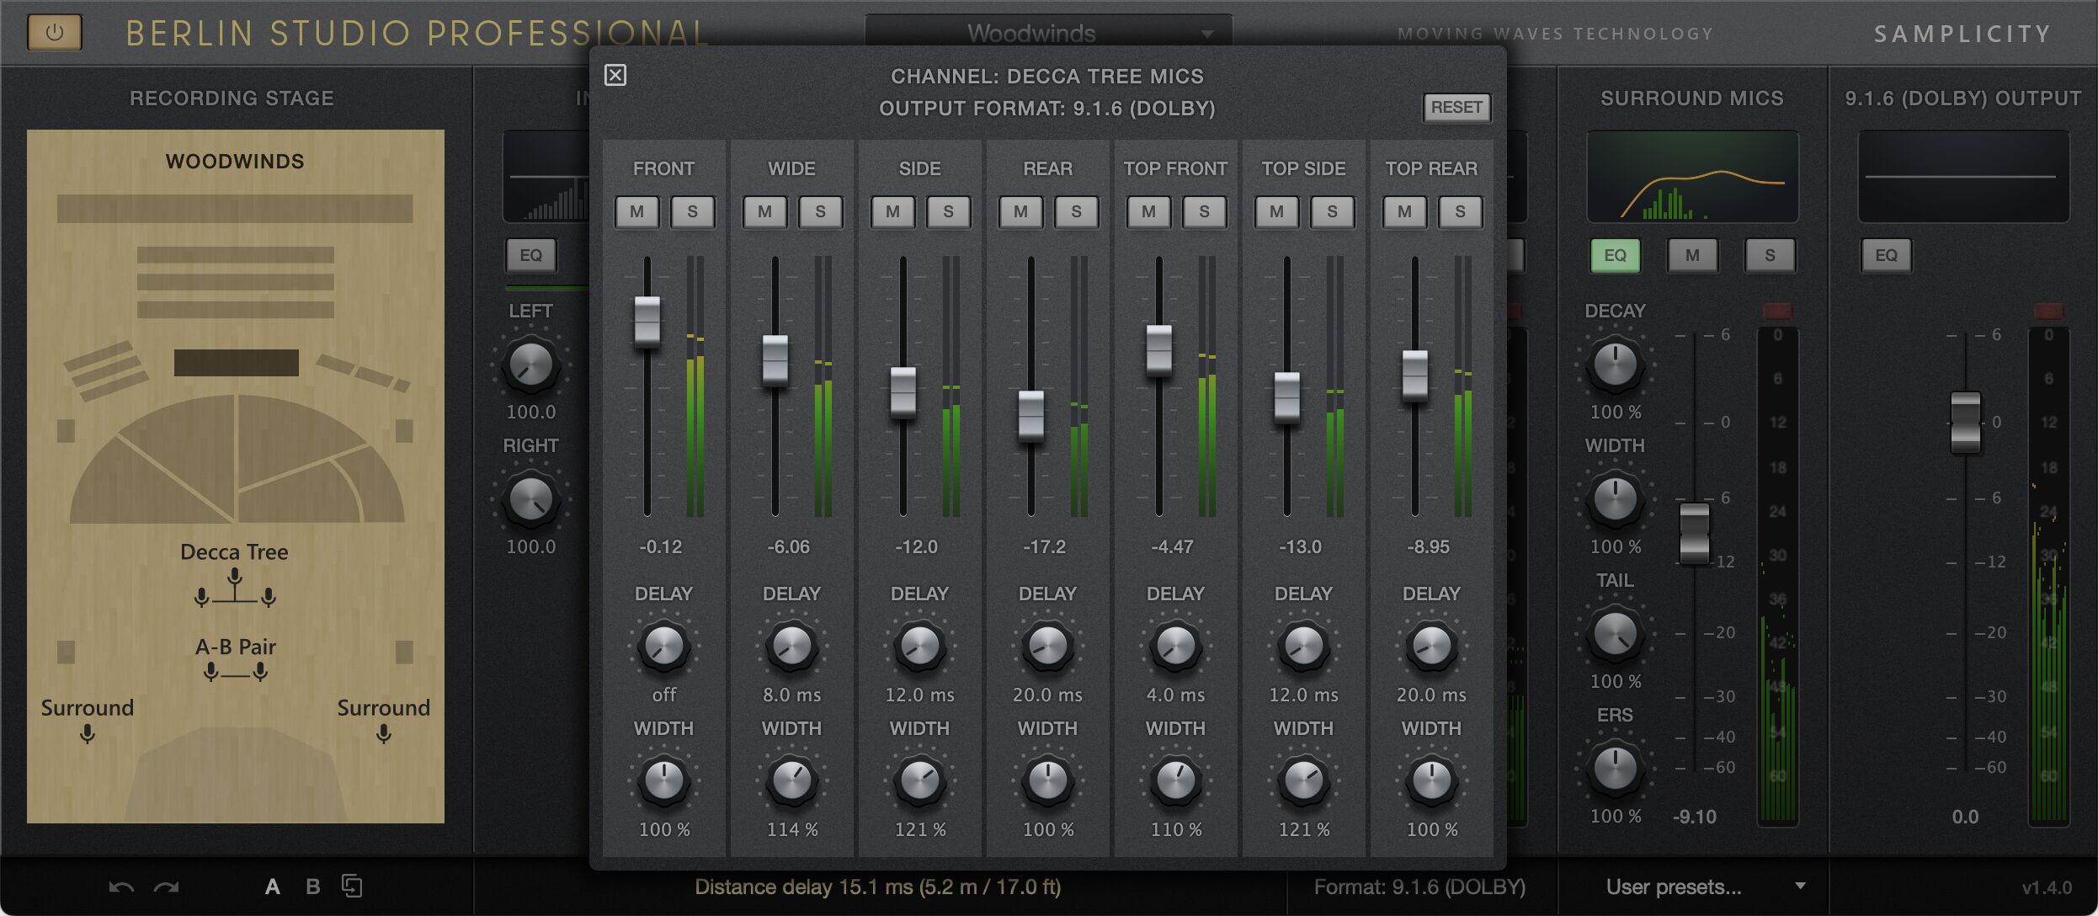Open the EQ for the 9.1.6 output

pyautogui.click(x=1886, y=255)
